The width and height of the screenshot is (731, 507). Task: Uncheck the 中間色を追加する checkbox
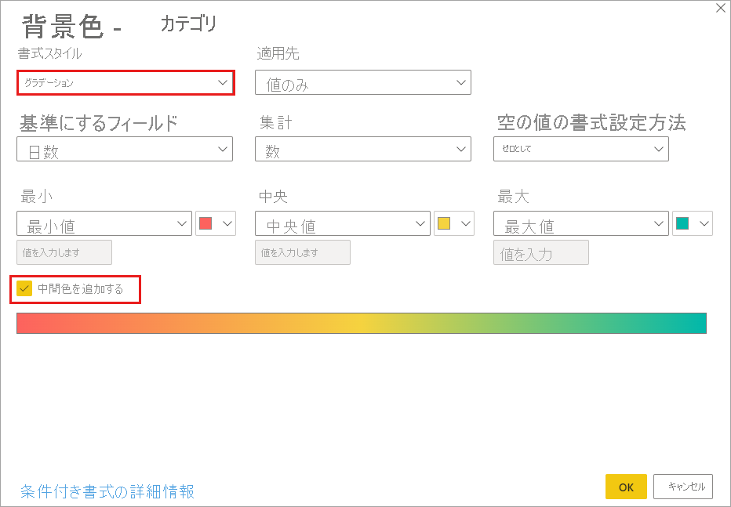click(x=24, y=288)
